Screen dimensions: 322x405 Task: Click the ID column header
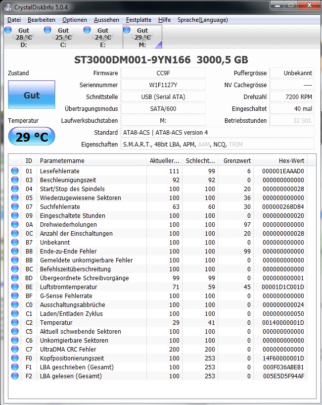(29, 160)
